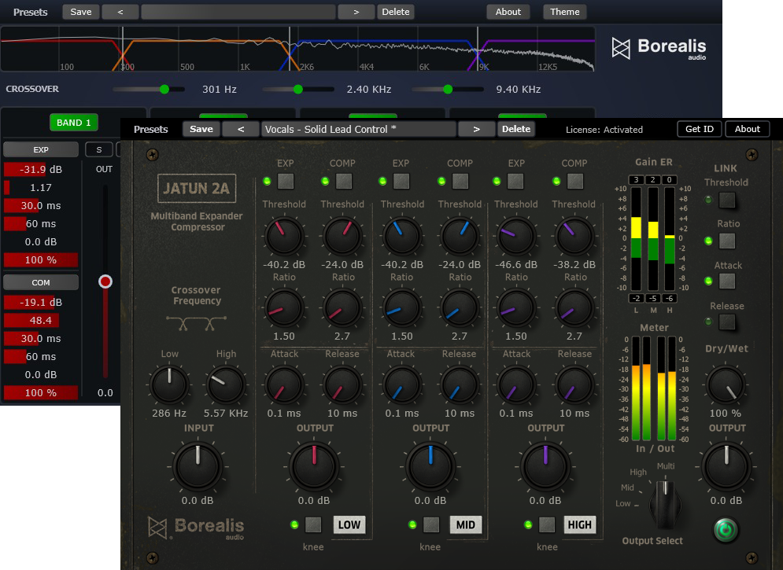Open About in the rear Borealis window
Image resolution: width=783 pixels, height=570 pixels.
click(x=508, y=12)
